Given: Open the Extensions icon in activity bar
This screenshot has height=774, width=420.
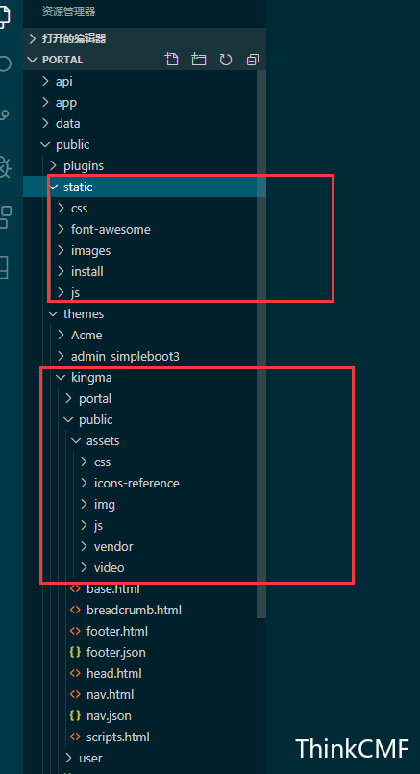Looking at the screenshot, I should click(4, 217).
